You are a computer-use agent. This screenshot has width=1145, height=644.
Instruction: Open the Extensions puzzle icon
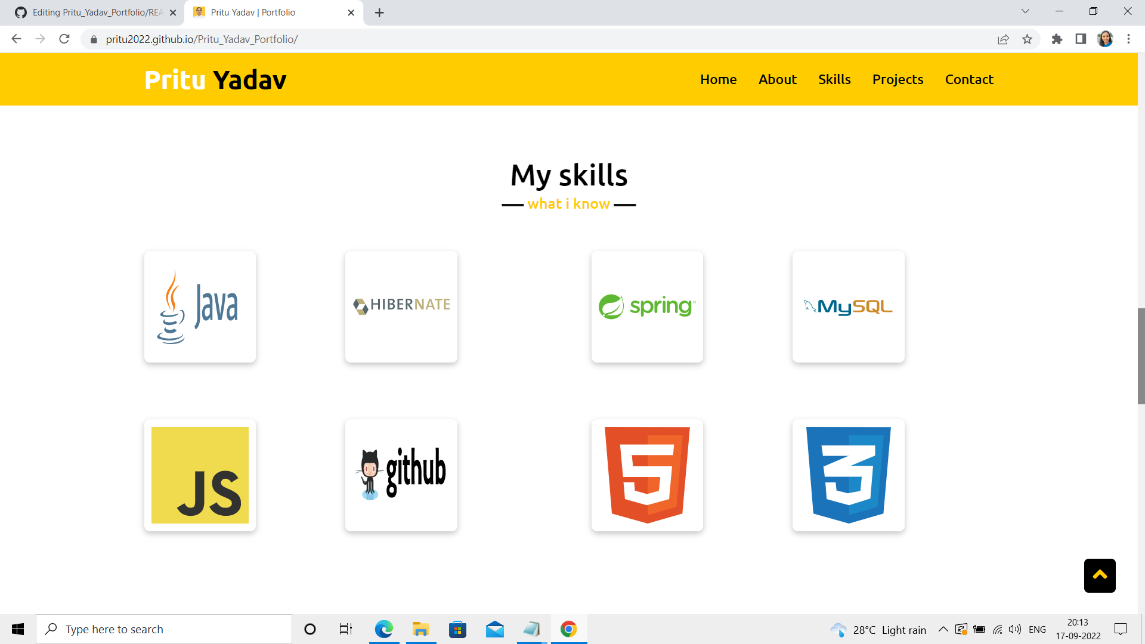click(x=1057, y=39)
